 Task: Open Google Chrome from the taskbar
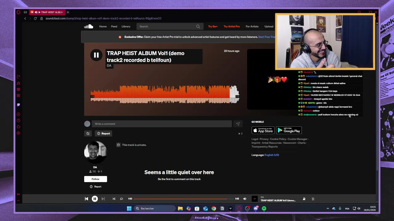214,208
